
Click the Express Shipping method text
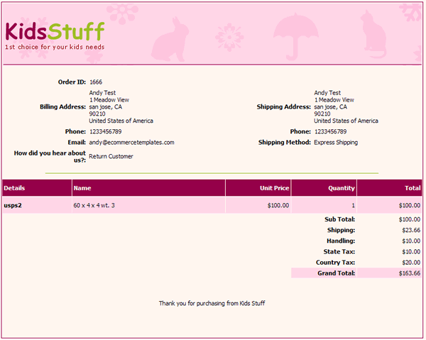click(x=336, y=142)
